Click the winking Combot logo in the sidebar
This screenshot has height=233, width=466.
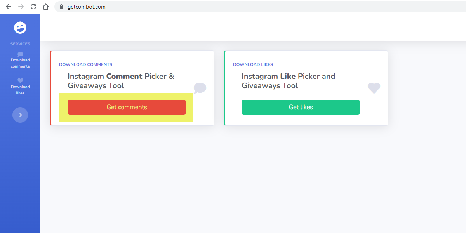[20, 28]
